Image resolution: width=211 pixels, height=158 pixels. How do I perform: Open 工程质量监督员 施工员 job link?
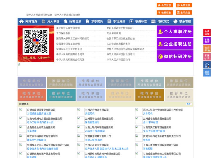[x=39, y=114]
